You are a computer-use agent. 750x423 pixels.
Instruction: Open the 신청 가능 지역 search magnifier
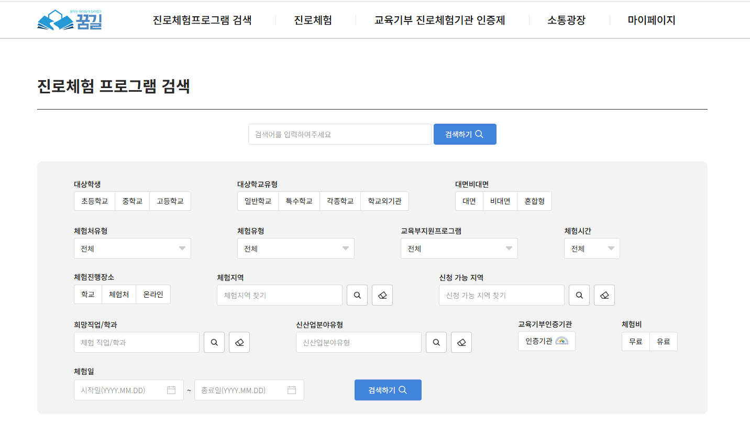coord(579,295)
